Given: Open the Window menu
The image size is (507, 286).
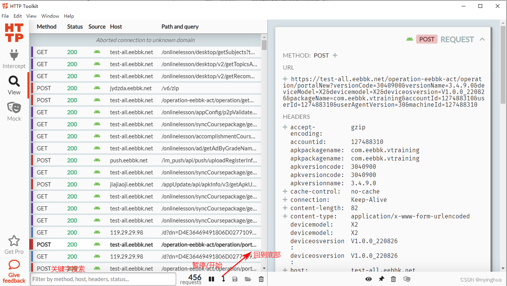Looking at the screenshot, I should pyautogui.click(x=50, y=16).
